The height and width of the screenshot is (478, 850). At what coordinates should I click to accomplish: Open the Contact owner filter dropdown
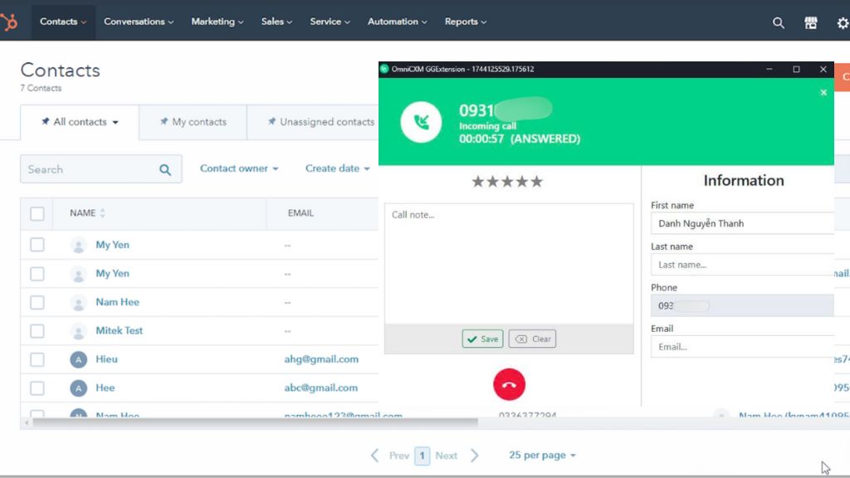pos(239,168)
